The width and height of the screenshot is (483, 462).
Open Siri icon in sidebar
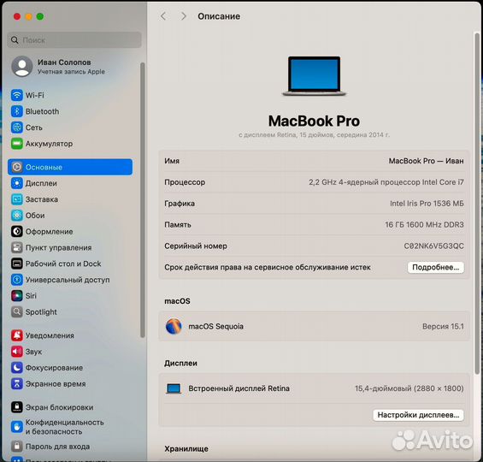17,295
